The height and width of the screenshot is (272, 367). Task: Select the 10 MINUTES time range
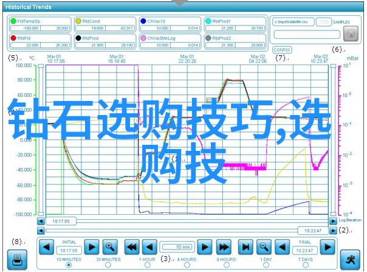69,265
